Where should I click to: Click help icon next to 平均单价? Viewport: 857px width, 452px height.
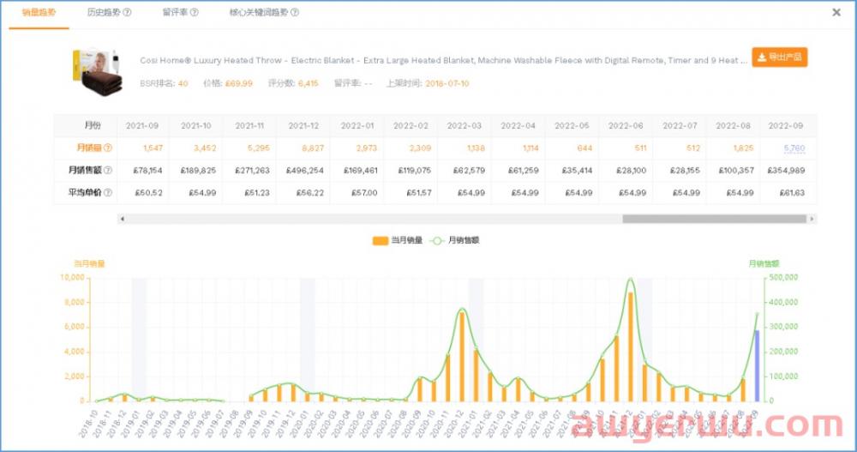[108, 193]
